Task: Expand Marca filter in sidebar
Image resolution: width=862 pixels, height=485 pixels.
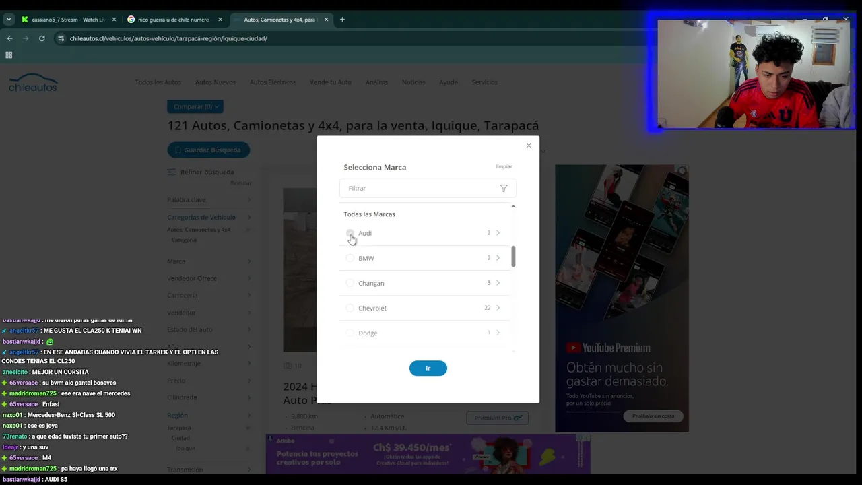Action: tap(209, 261)
